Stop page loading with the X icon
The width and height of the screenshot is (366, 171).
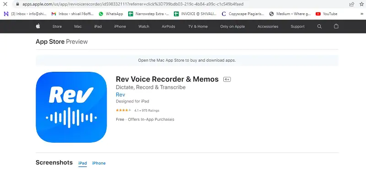click(x=5, y=4)
